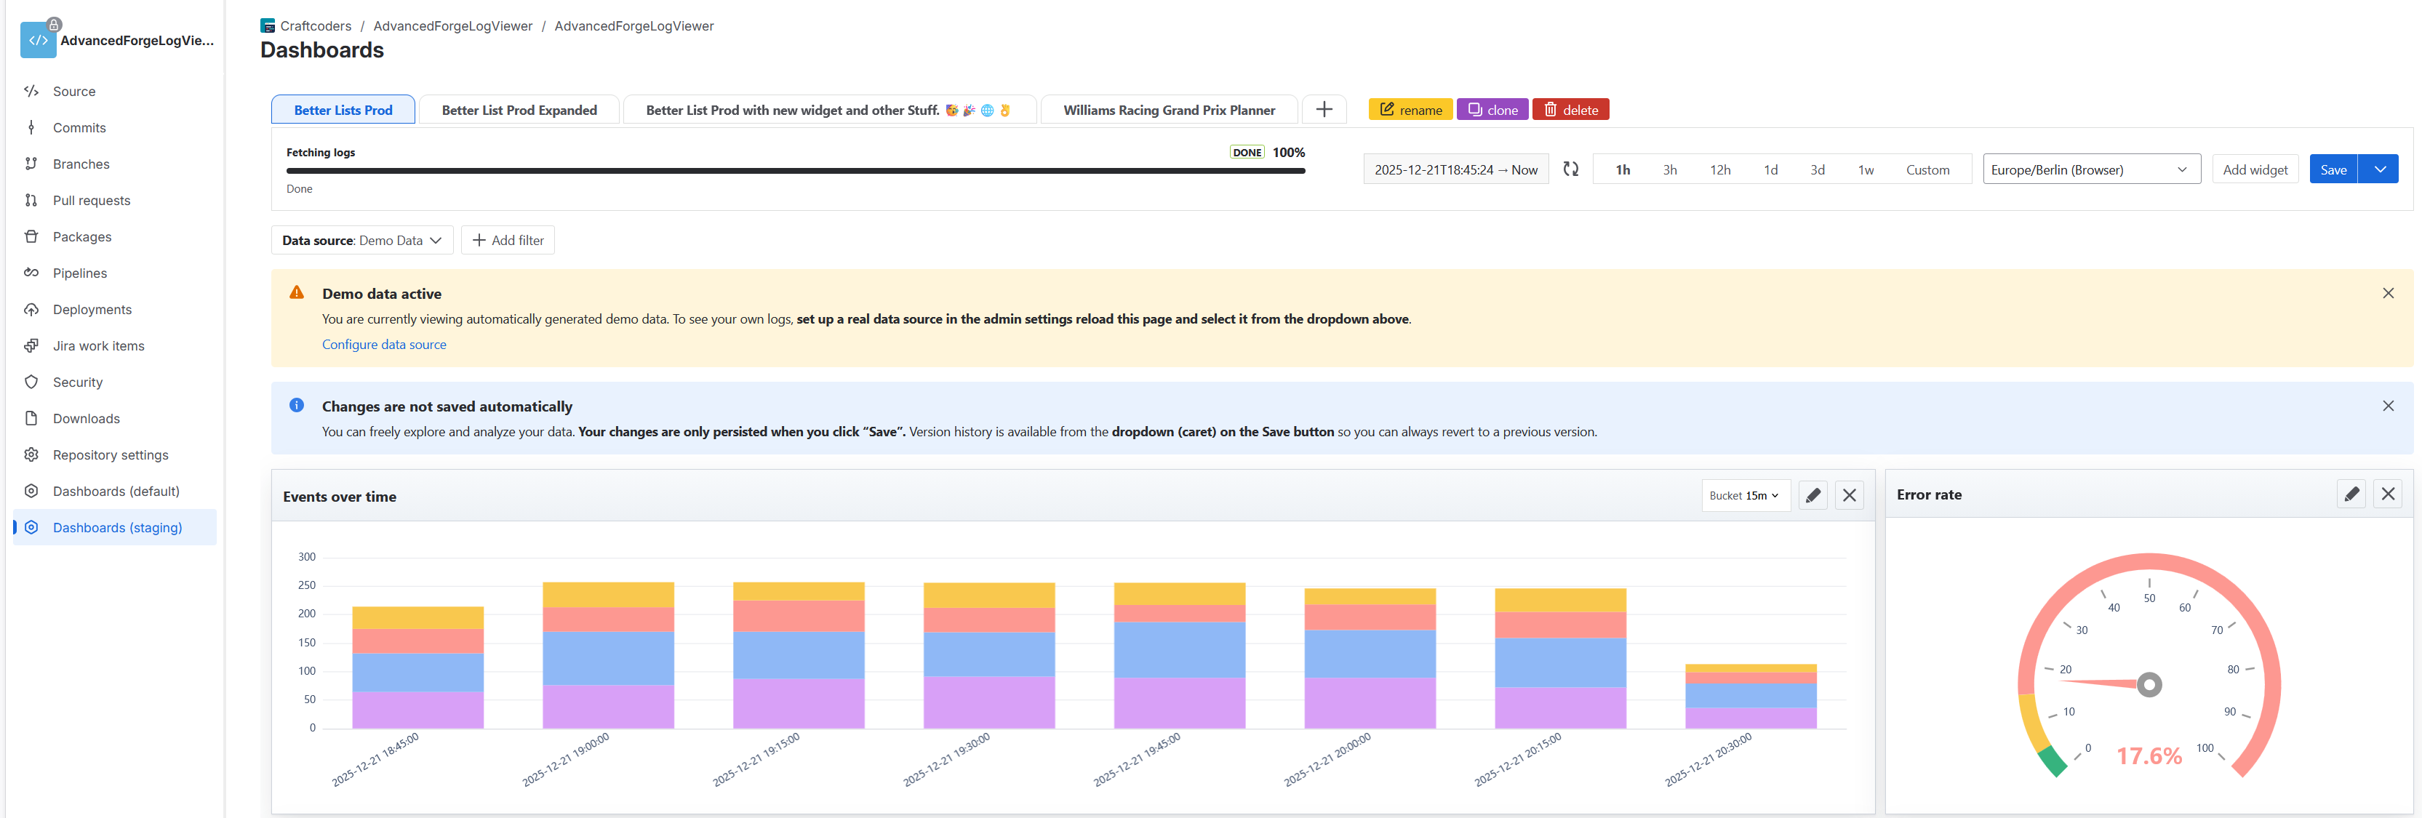
Task: Dismiss the Demo data active banner
Action: 2387,293
